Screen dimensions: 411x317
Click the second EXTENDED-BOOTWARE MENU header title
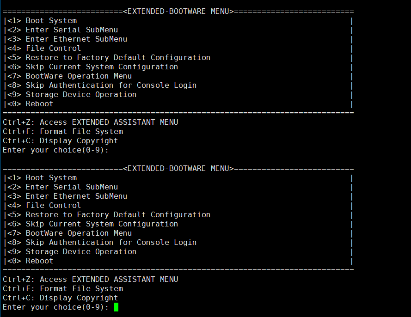pyautogui.click(x=178, y=169)
